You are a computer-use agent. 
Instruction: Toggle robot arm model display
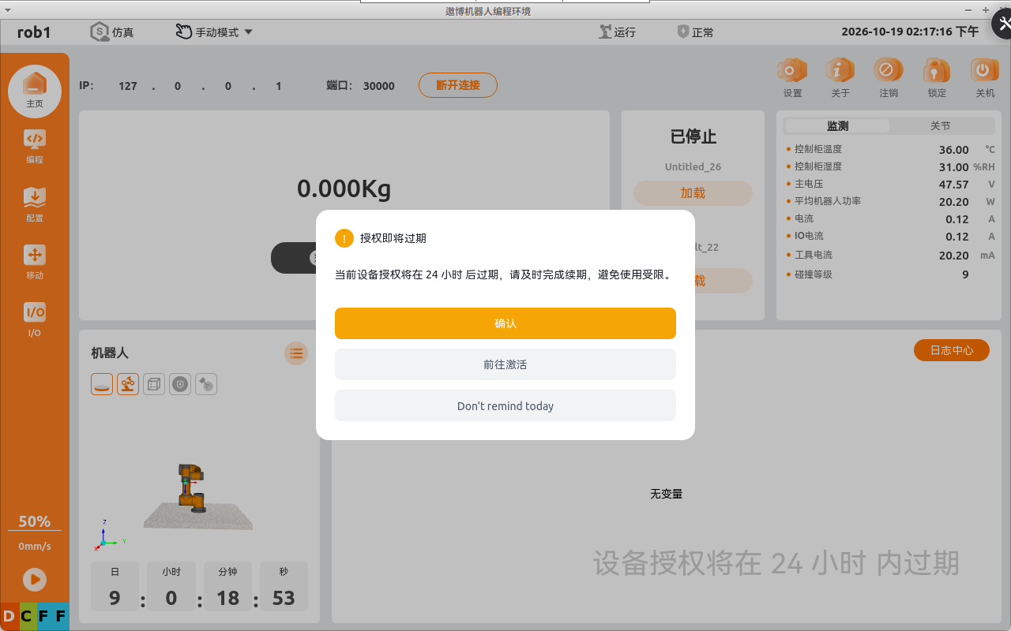128,384
